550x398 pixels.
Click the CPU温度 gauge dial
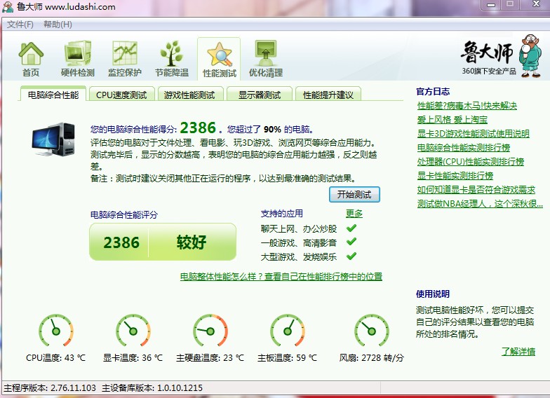tap(56, 331)
